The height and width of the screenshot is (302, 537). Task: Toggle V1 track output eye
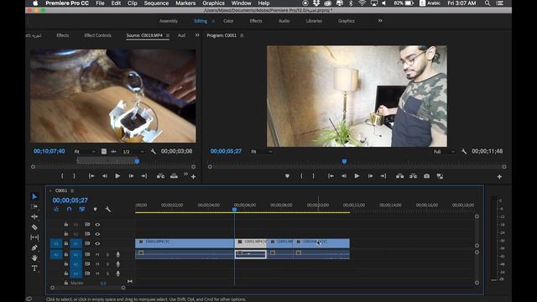pyautogui.click(x=97, y=244)
